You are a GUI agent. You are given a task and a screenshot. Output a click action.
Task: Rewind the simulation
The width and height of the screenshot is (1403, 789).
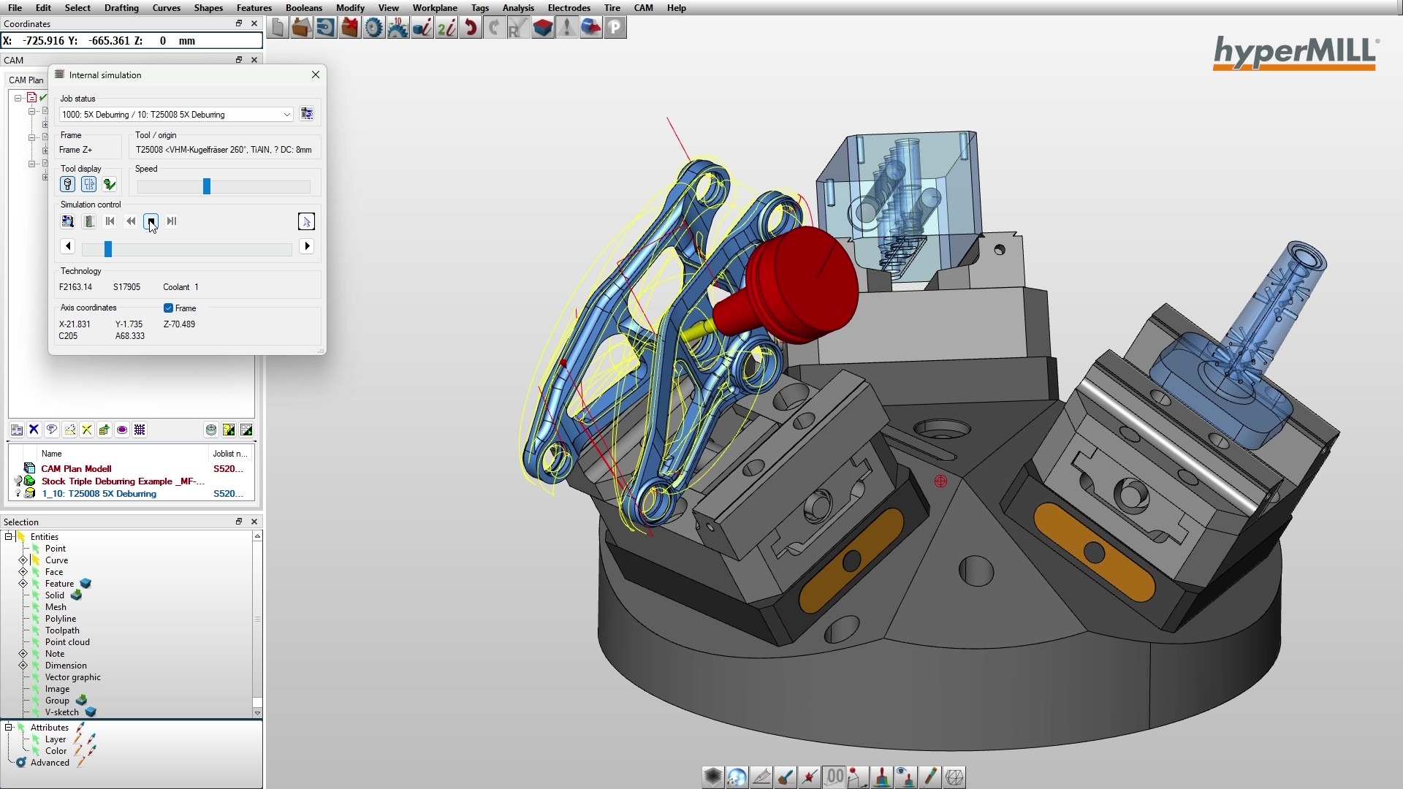tap(131, 221)
